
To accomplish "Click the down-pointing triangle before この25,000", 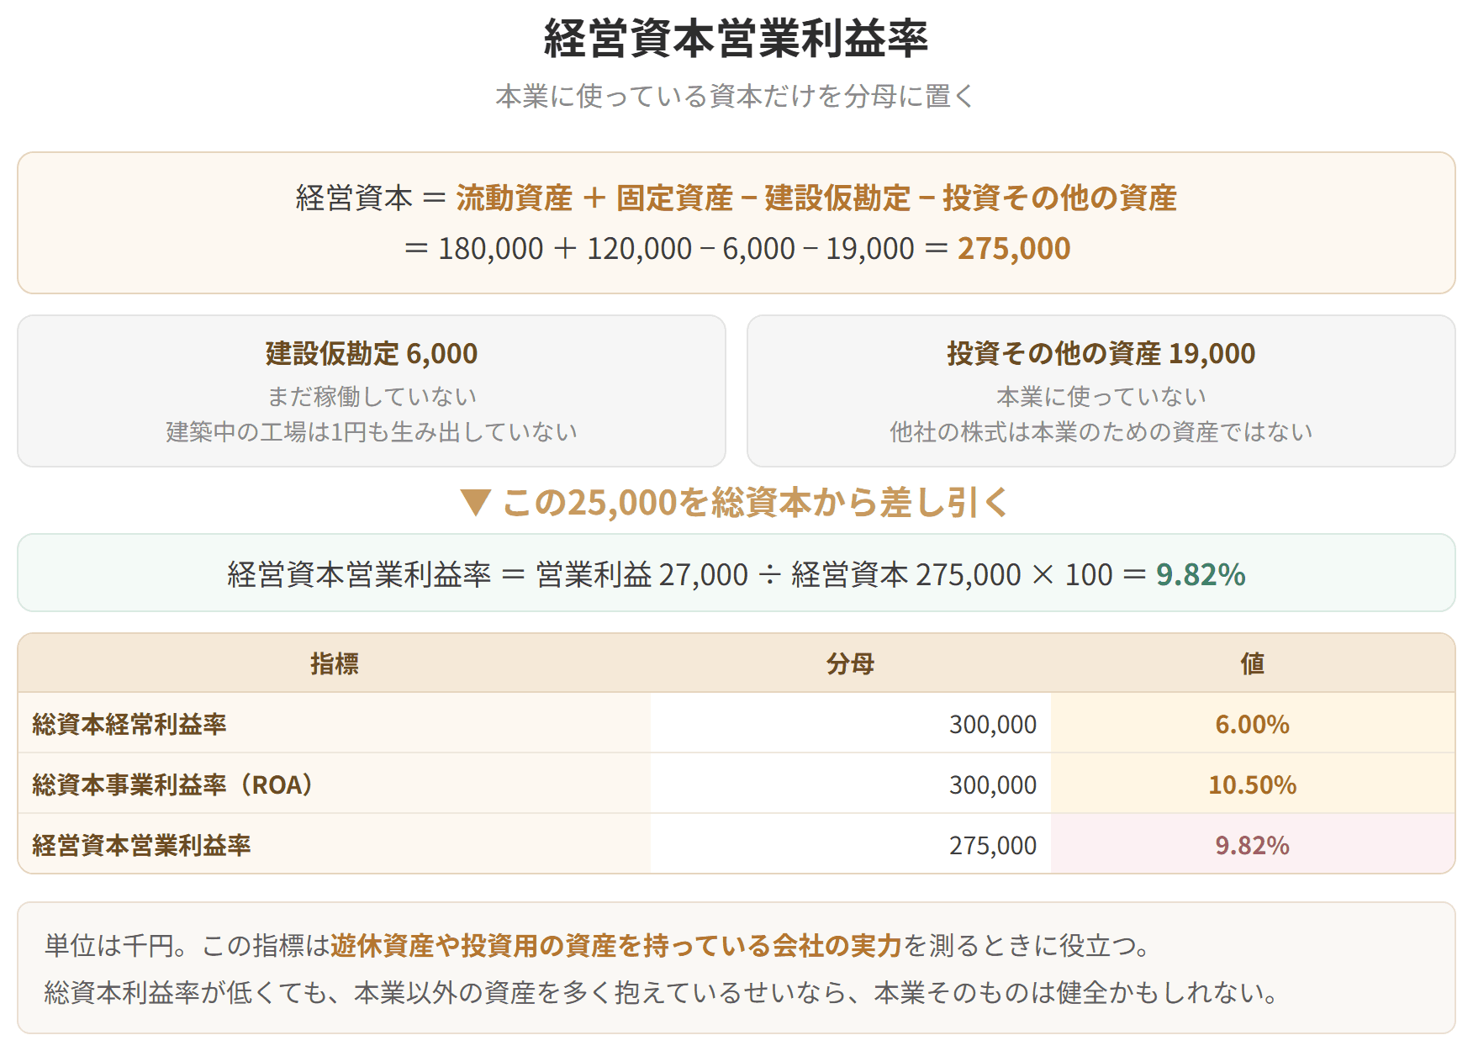I will pyautogui.click(x=476, y=503).
